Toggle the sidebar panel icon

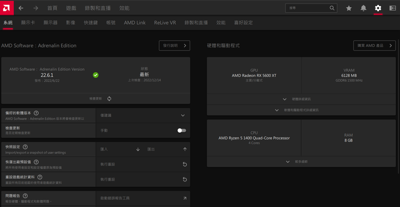[393, 8]
